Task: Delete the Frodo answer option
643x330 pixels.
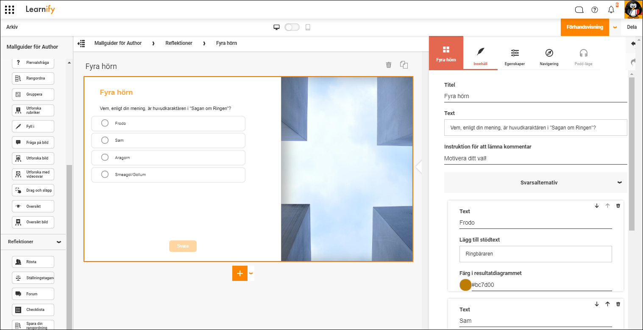Action: click(x=618, y=206)
